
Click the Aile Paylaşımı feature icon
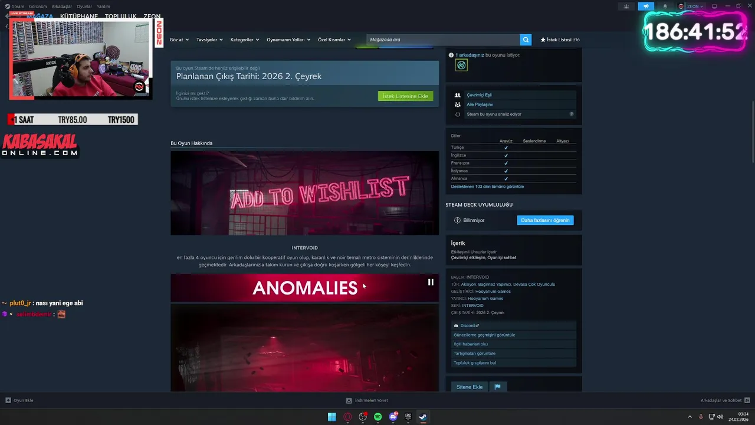458,104
